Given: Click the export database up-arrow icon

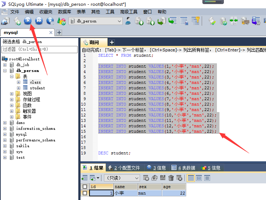Looking at the screenshot, I should pyautogui.click(x=151, y=21).
